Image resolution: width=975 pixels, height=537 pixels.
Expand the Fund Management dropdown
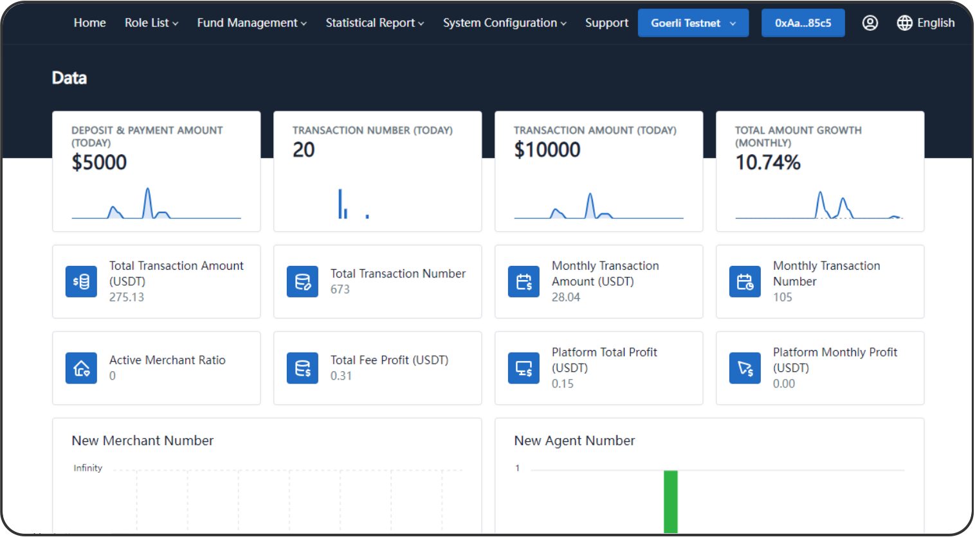click(x=251, y=23)
